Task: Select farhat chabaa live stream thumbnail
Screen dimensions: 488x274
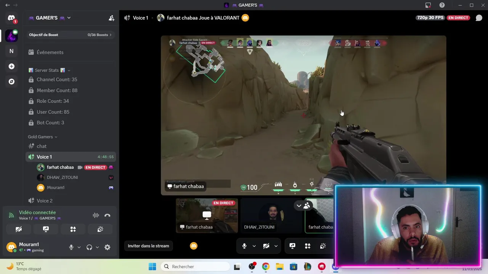Action: (207, 215)
